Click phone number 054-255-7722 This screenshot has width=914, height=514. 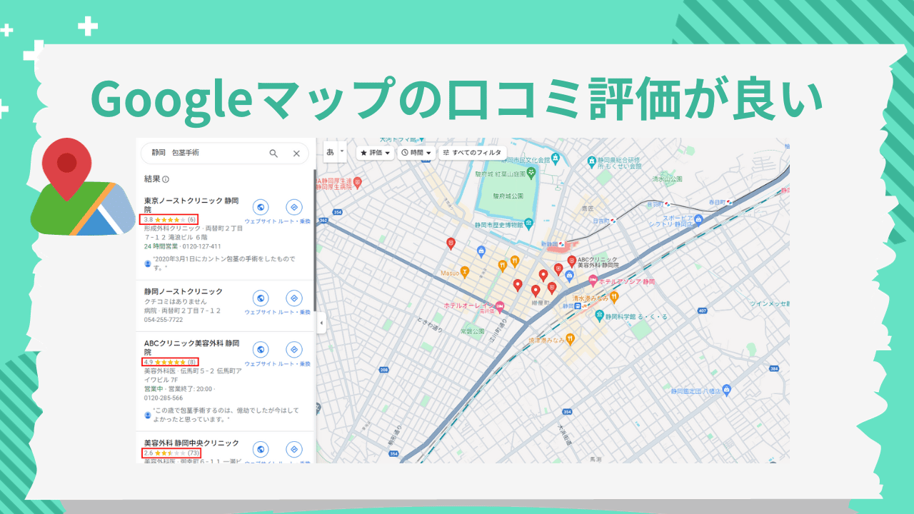[163, 320]
